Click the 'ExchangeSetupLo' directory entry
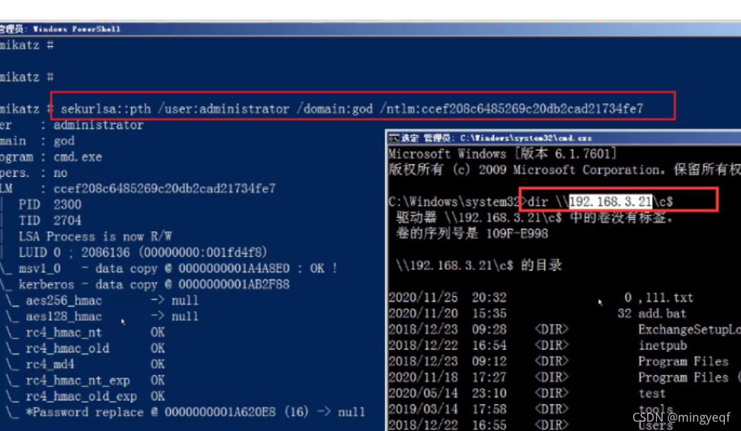Image resolution: width=741 pixels, height=431 pixels. click(689, 329)
